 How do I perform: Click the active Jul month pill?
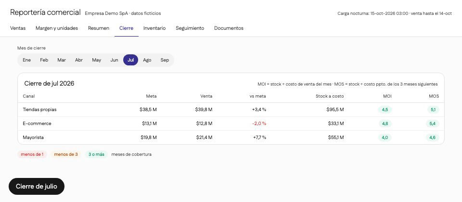[x=130, y=60]
